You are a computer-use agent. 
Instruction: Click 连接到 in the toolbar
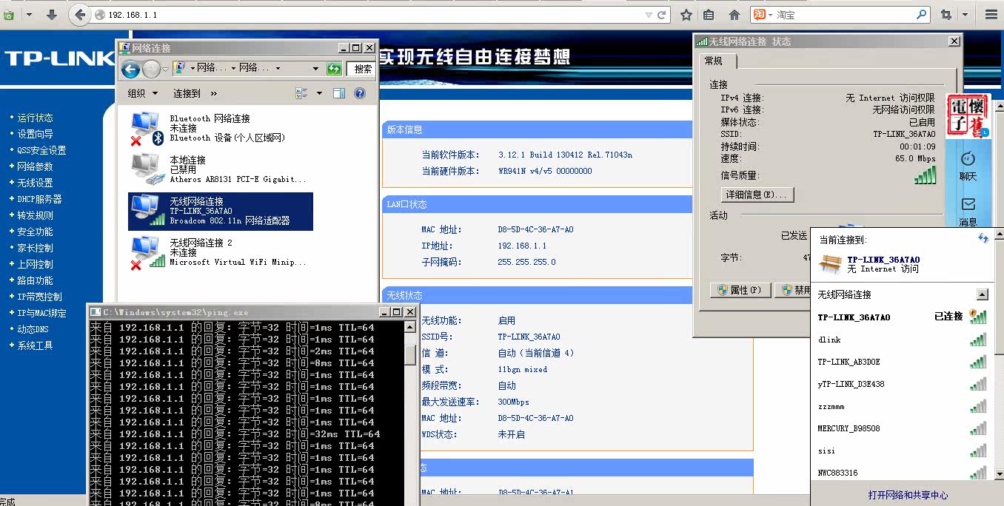point(187,93)
